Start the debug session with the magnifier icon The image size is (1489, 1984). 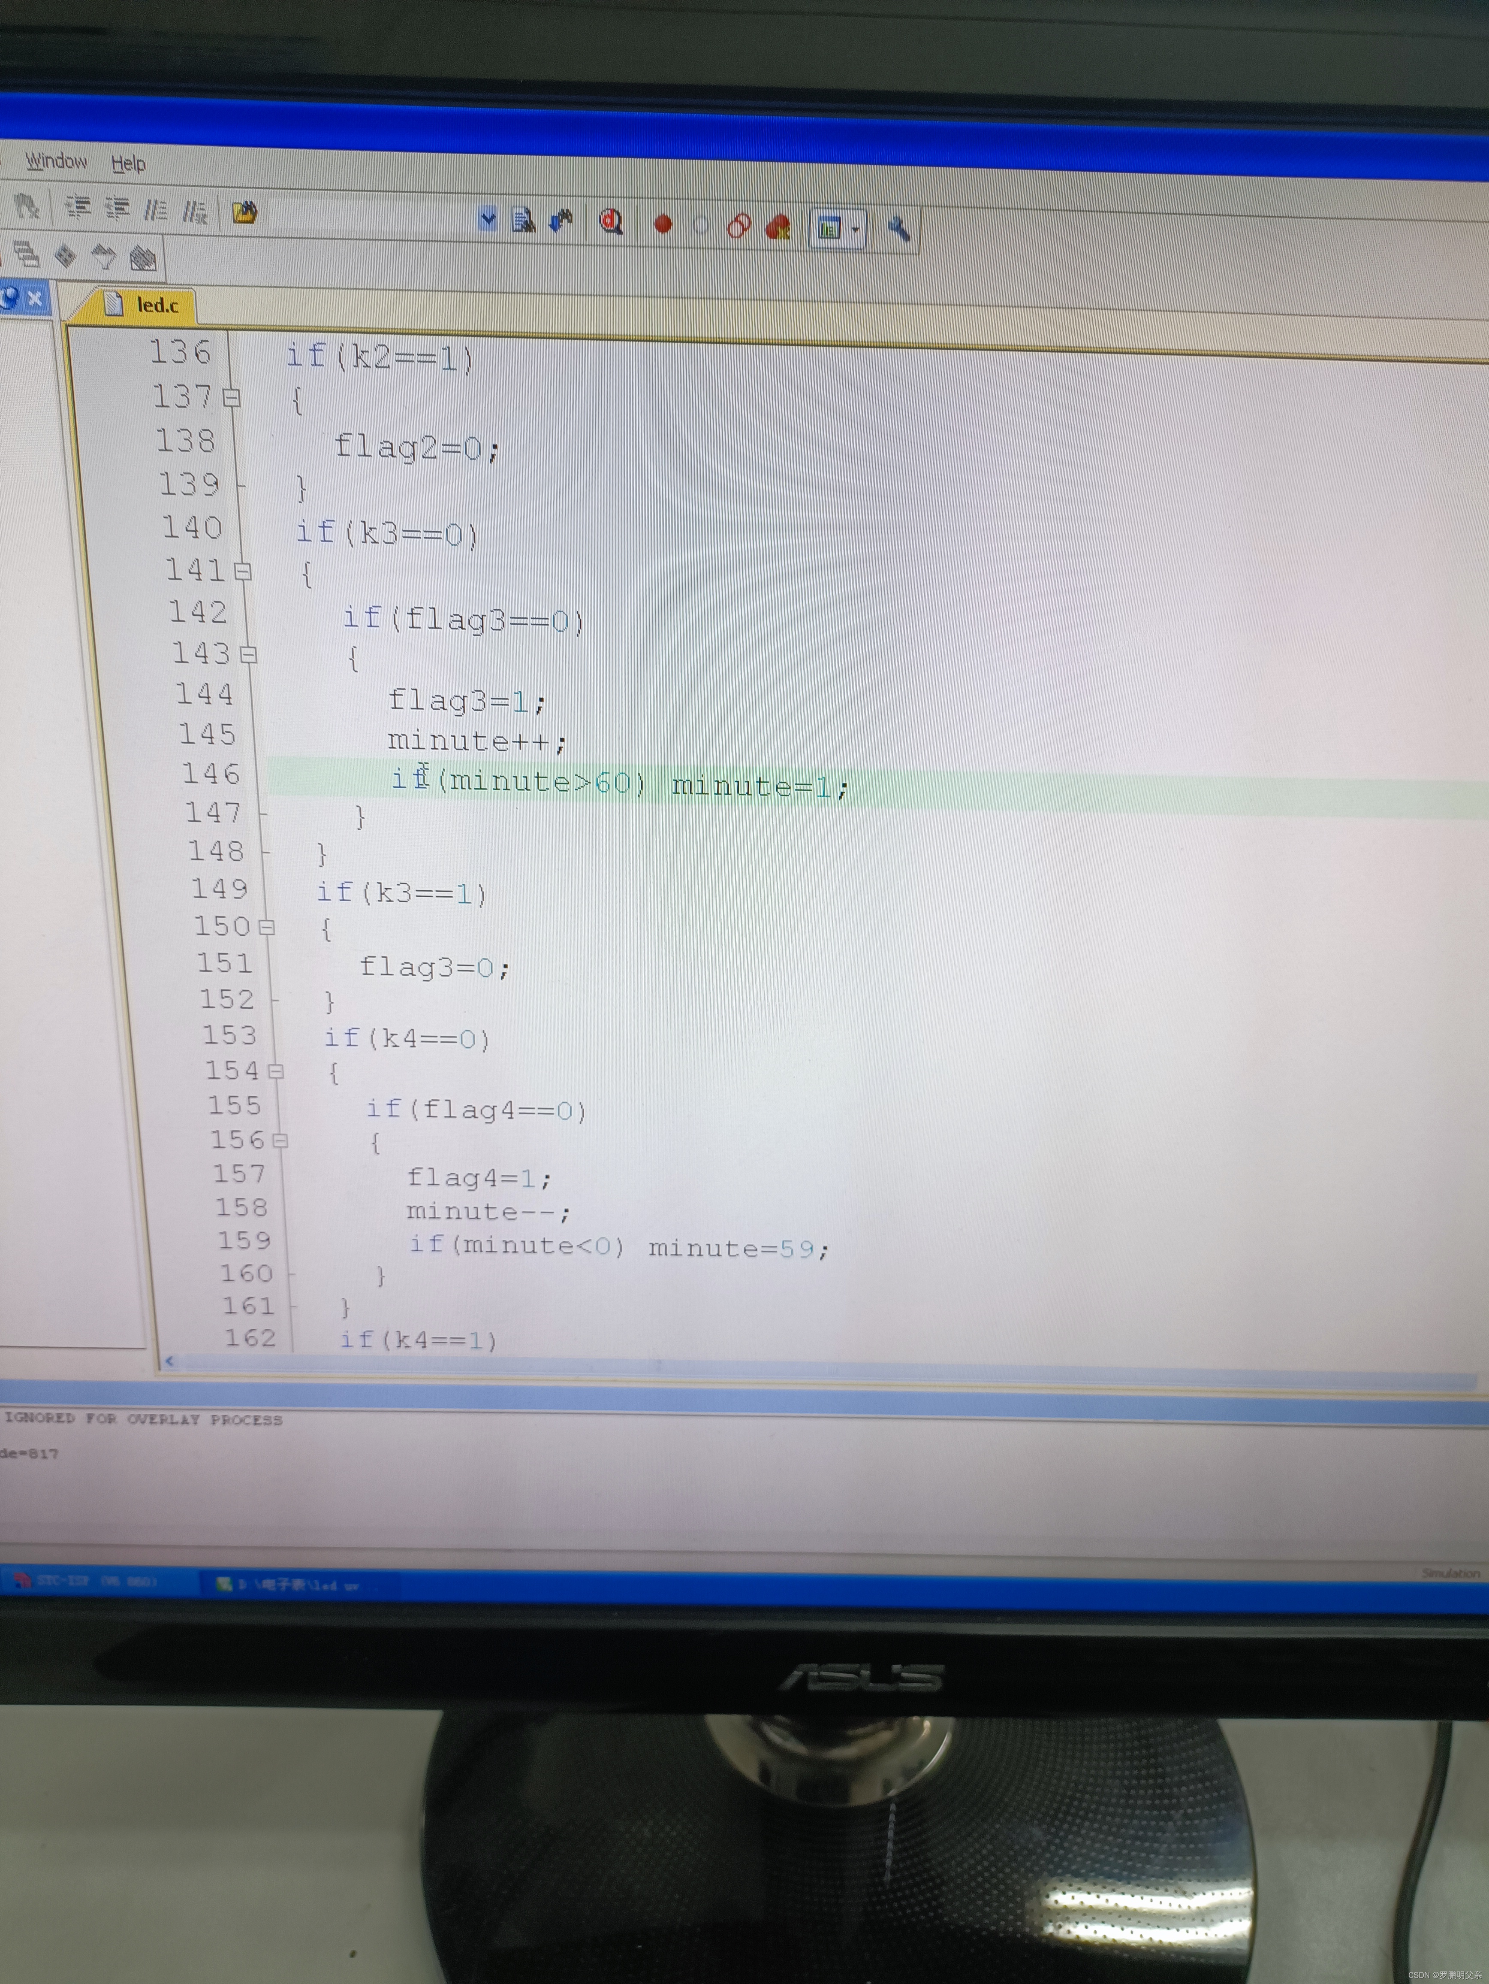(x=612, y=221)
